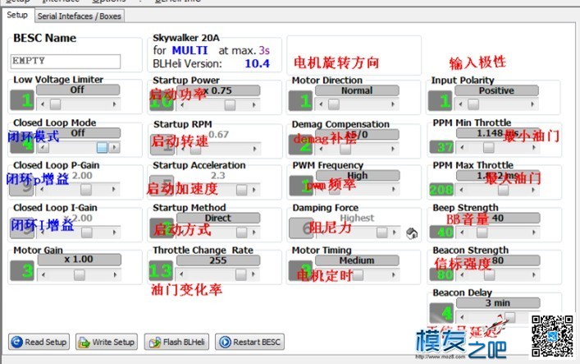Click the Throttle Change Rate slider thumb
The width and height of the screenshot is (580, 364).
[x=241, y=274]
